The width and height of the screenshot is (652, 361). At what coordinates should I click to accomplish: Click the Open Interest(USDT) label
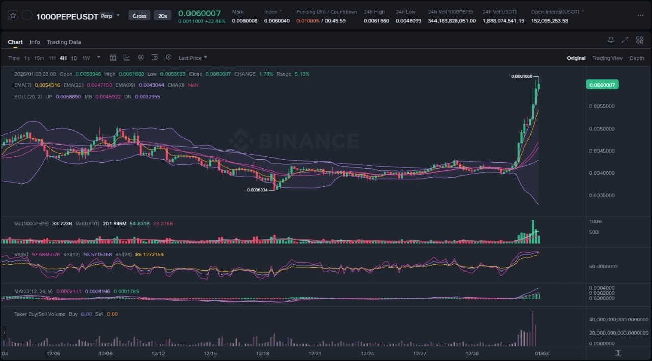click(556, 12)
